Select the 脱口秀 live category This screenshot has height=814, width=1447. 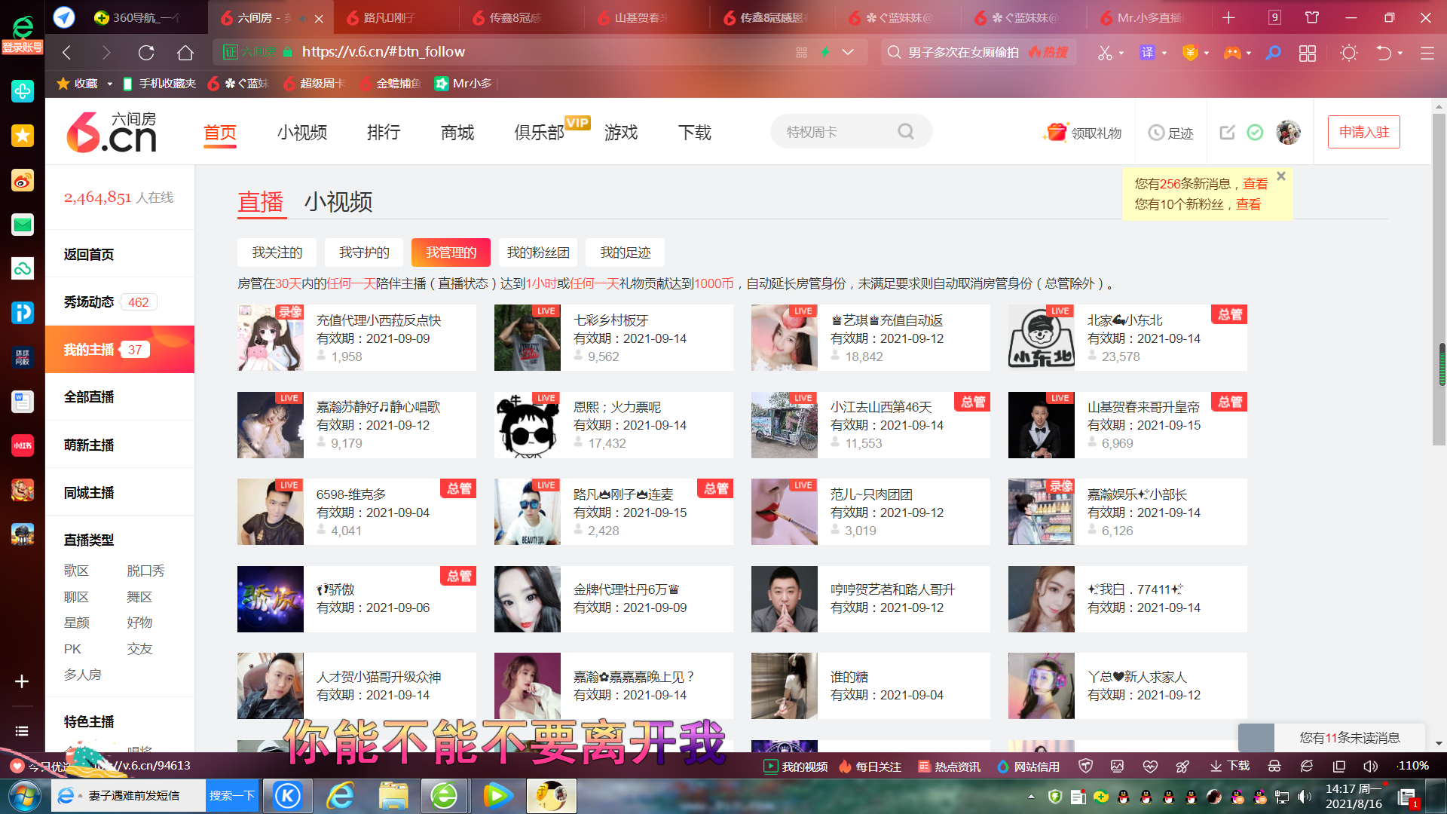(x=145, y=571)
